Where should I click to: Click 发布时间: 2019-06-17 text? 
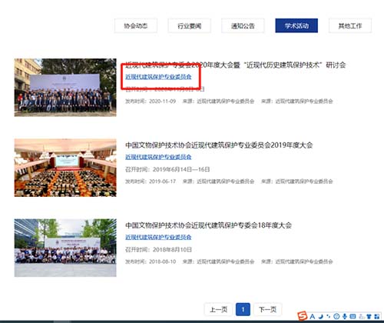pos(151,181)
